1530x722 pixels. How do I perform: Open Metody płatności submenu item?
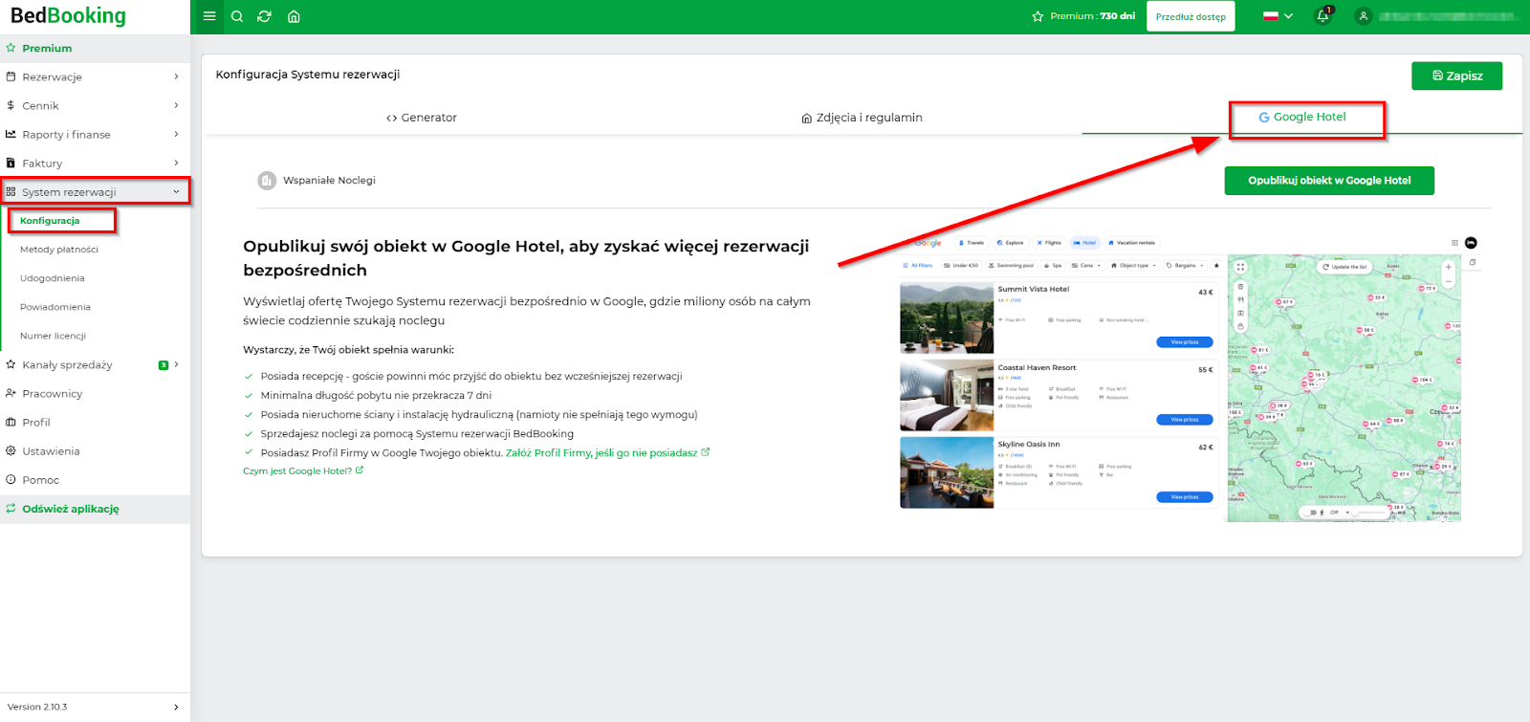(59, 250)
